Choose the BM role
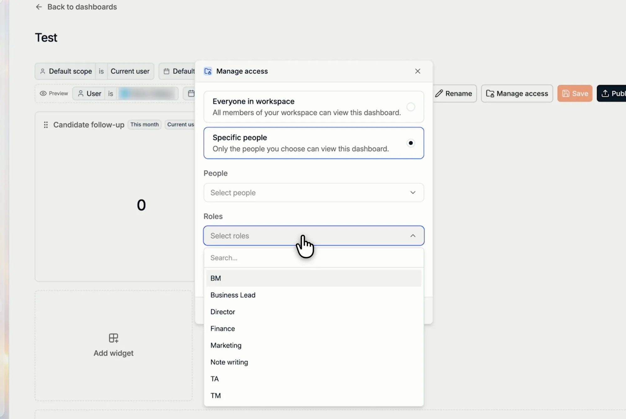The image size is (626, 419). point(314,278)
